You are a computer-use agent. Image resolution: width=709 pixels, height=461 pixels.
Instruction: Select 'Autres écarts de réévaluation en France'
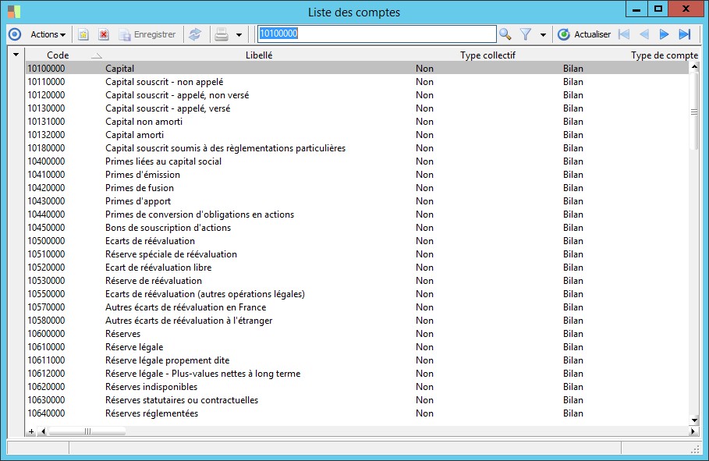point(356,307)
